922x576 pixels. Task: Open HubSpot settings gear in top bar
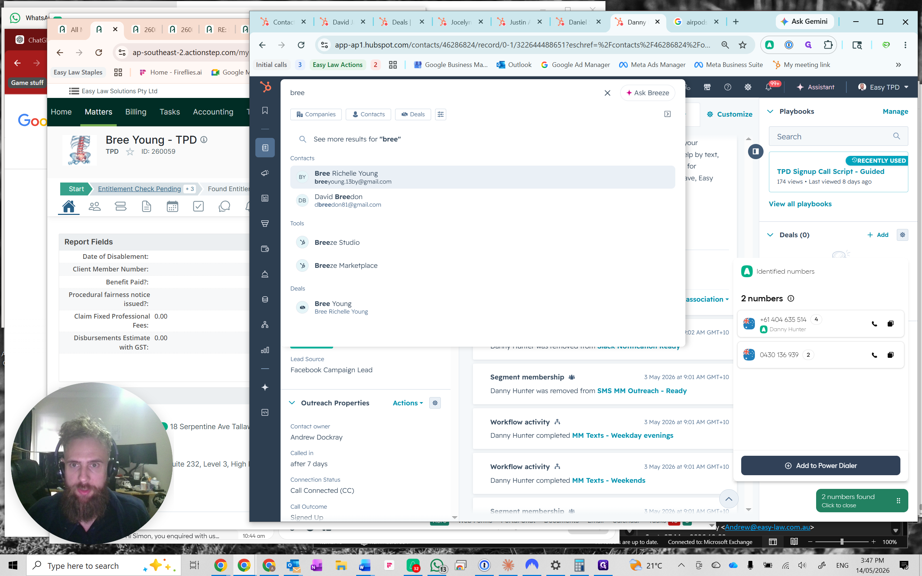pos(748,87)
